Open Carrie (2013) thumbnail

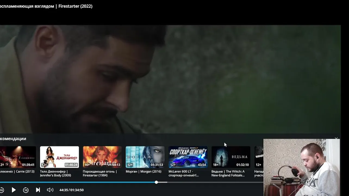pyautogui.click(x=18, y=157)
